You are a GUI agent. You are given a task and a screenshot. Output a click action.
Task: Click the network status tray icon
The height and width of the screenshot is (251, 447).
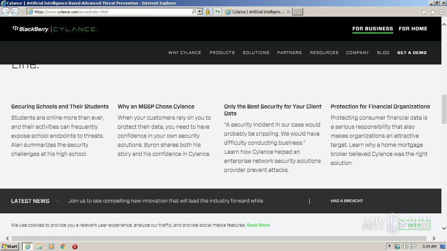coord(397,246)
